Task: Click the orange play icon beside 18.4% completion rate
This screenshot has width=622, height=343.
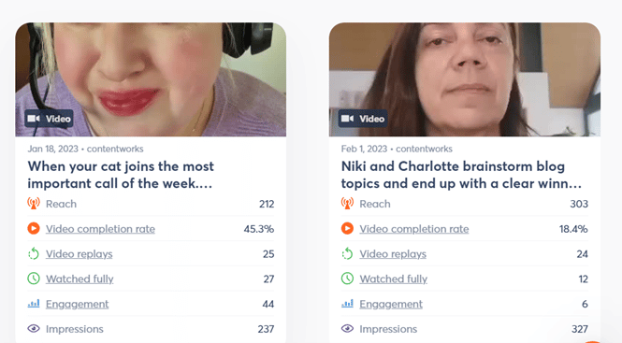Action: click(x=348, y=228)
